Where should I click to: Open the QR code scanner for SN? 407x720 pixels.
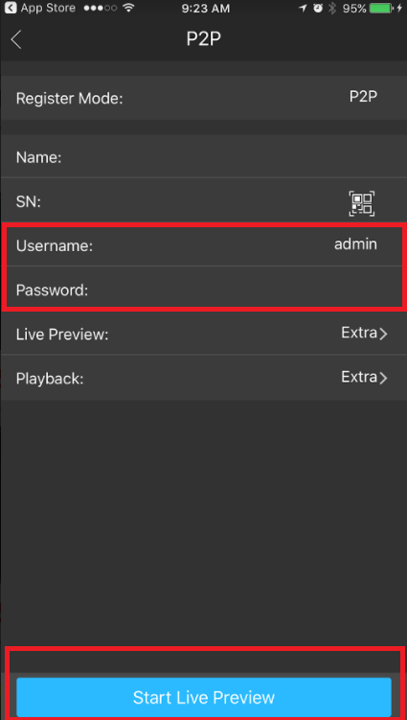point(362,203)
